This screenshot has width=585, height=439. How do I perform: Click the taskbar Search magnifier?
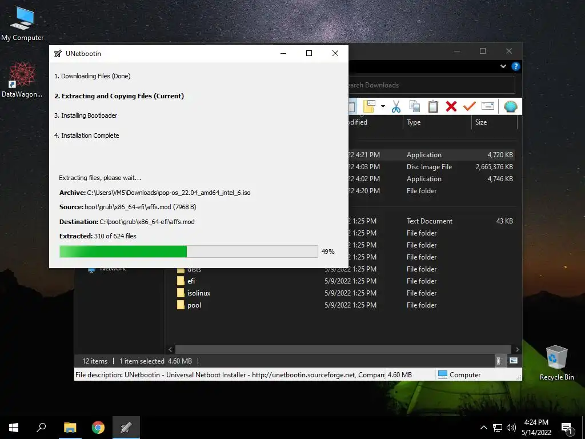tap(41, 428)
